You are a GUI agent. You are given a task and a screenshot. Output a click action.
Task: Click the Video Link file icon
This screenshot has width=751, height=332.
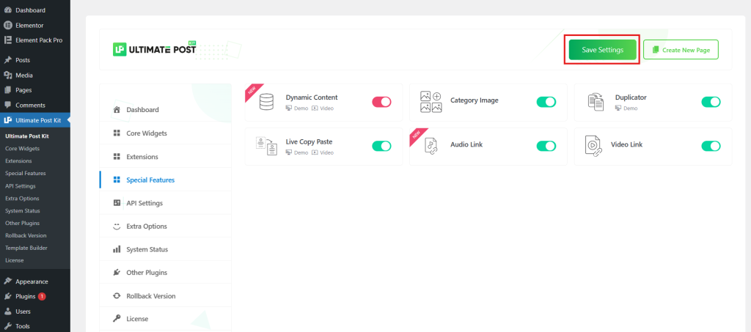click(593, 146)
